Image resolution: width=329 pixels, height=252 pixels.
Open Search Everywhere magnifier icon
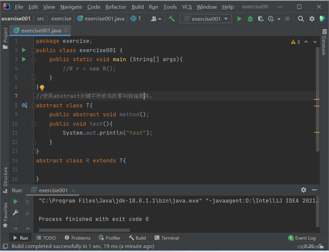click(x=301, y=19)
